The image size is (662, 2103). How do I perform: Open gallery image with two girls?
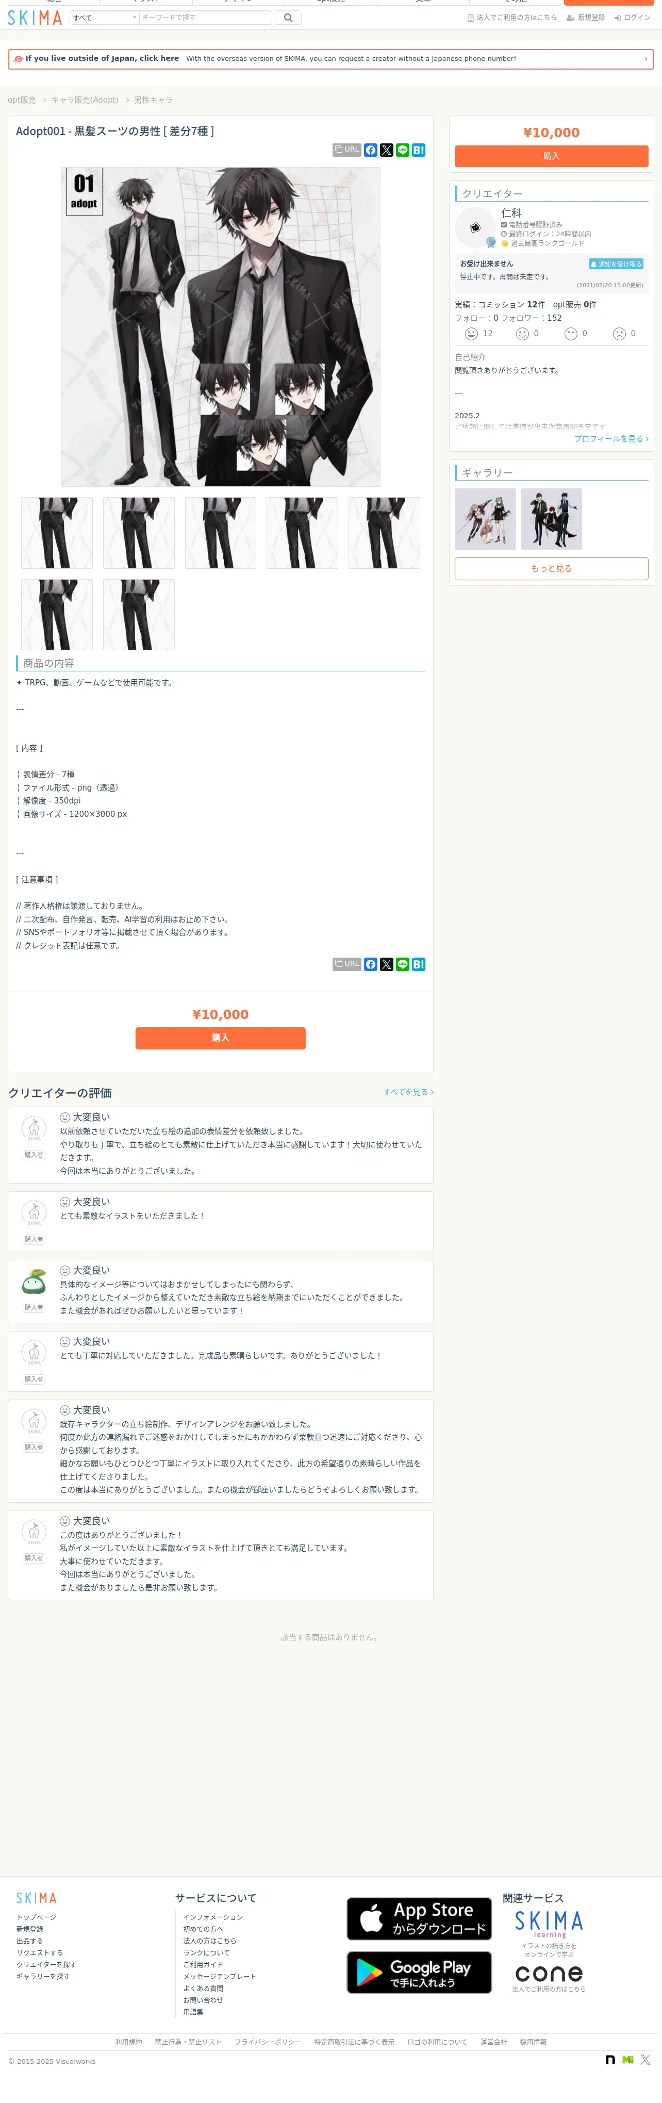click(486, 519)
